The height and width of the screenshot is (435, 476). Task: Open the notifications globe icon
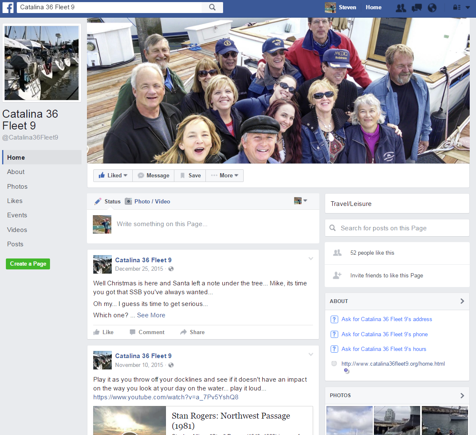coord(432,8)
